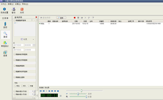
Task: Click the 备份 backup icon
Action: pos(14,9)
